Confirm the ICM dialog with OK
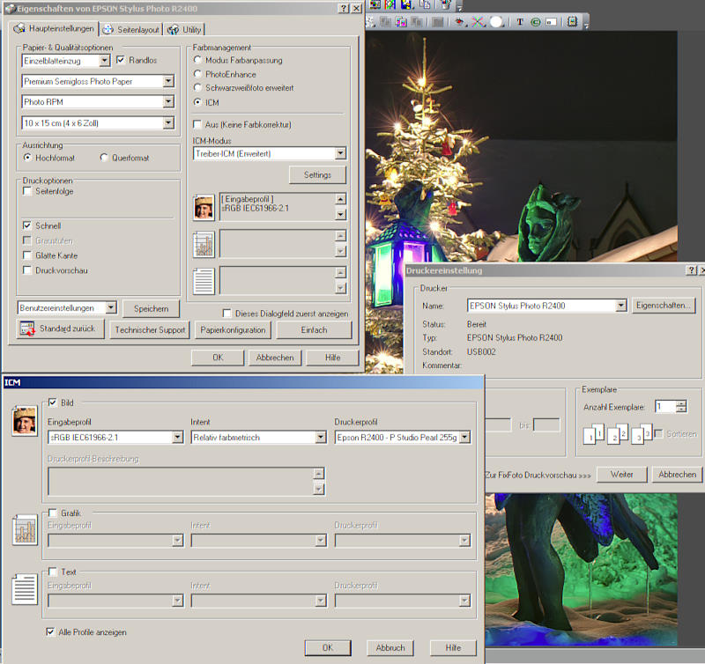 328,648
